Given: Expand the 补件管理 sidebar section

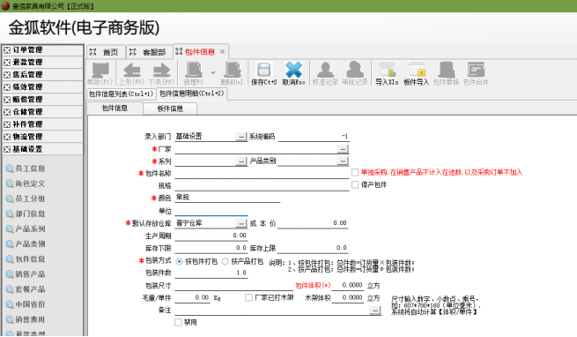Looking at the screenshot, I should coord(42,124).
